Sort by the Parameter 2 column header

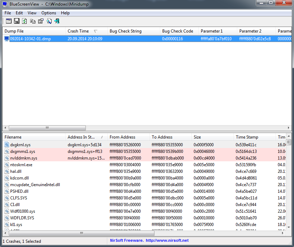256,31
